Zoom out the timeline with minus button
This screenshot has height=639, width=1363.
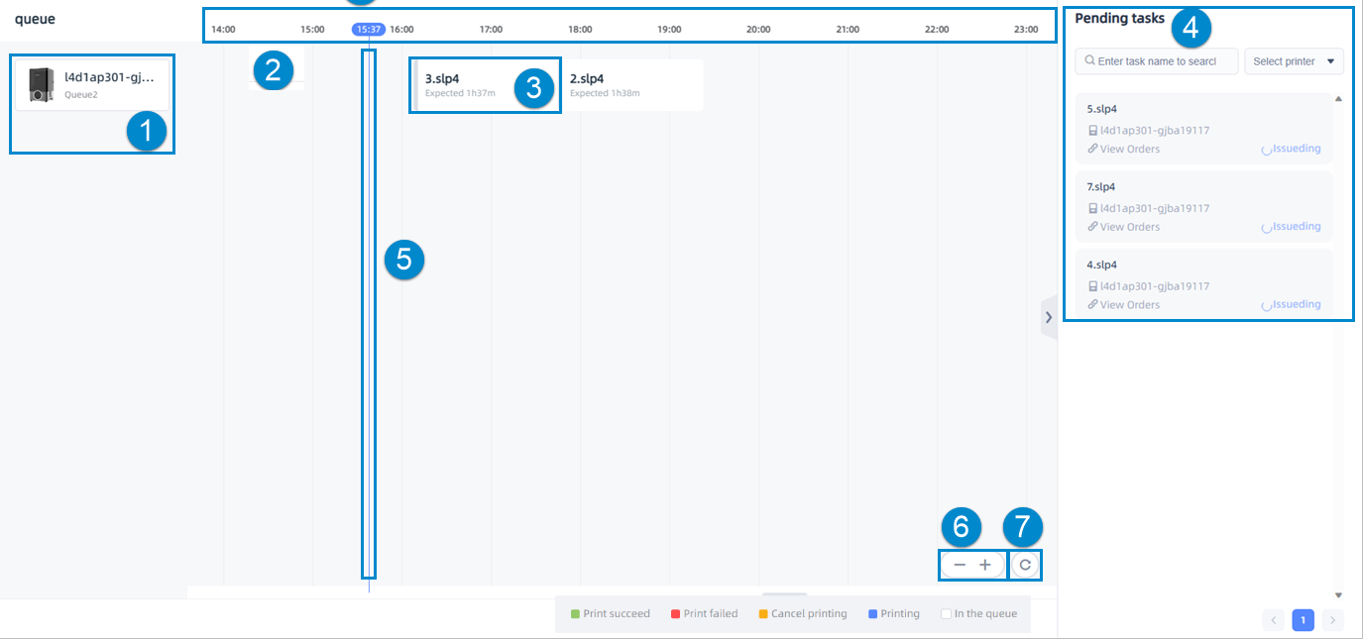coord(959,565)
